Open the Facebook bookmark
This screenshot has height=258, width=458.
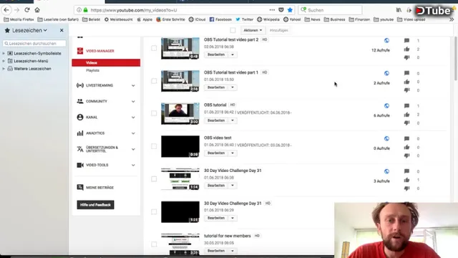pyautogui.click(x=220, y=19)
